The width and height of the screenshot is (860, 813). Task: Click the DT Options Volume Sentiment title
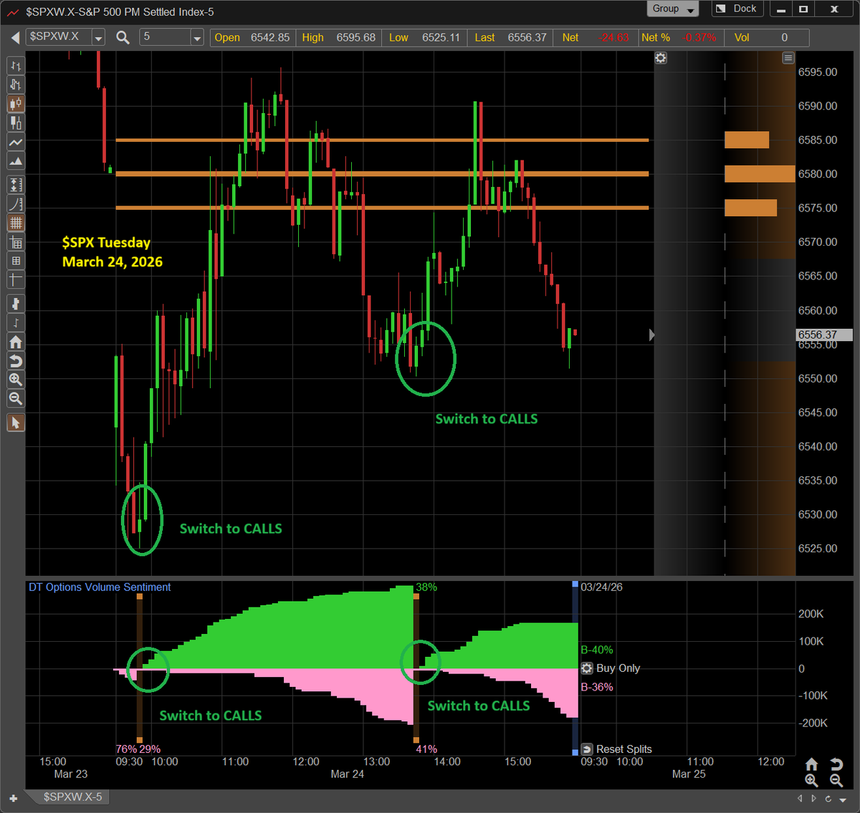(x=100, y=587)
